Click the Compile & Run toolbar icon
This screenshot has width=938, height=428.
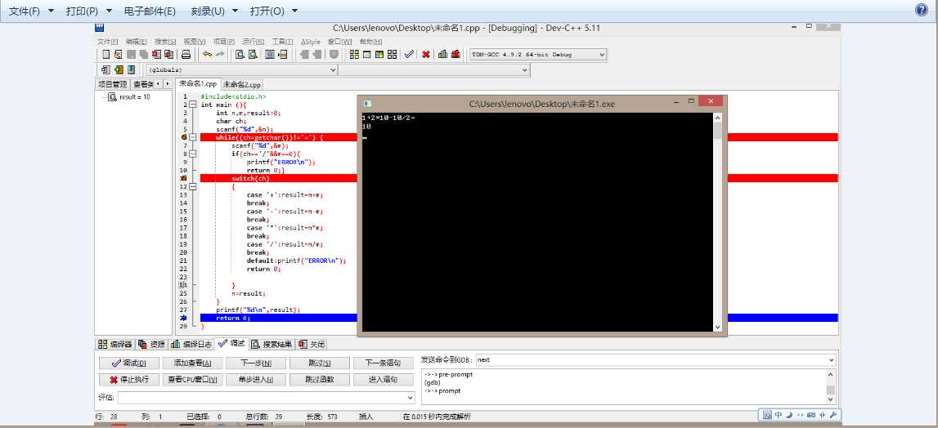(379, 55)
